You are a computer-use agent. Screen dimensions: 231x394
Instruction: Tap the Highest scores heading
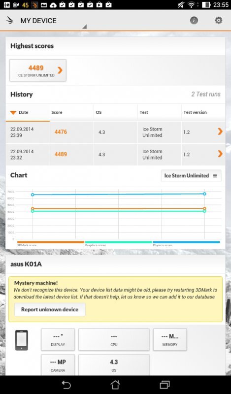[32, 46]
